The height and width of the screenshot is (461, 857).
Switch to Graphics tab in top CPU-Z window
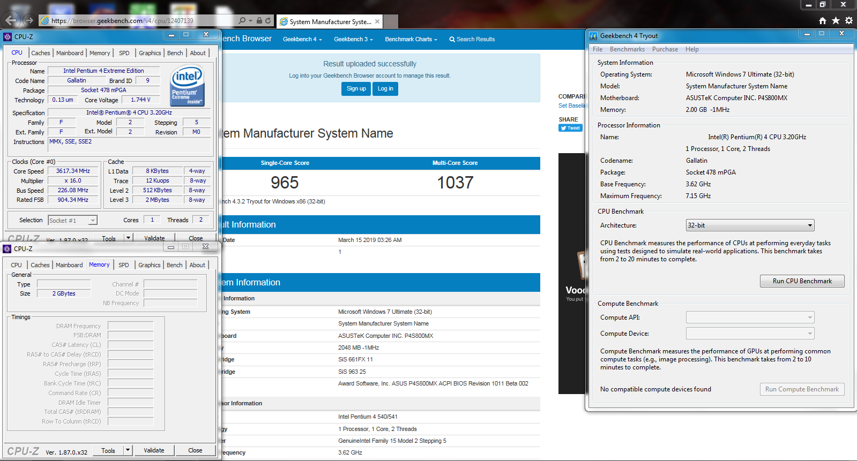[150, 53]
